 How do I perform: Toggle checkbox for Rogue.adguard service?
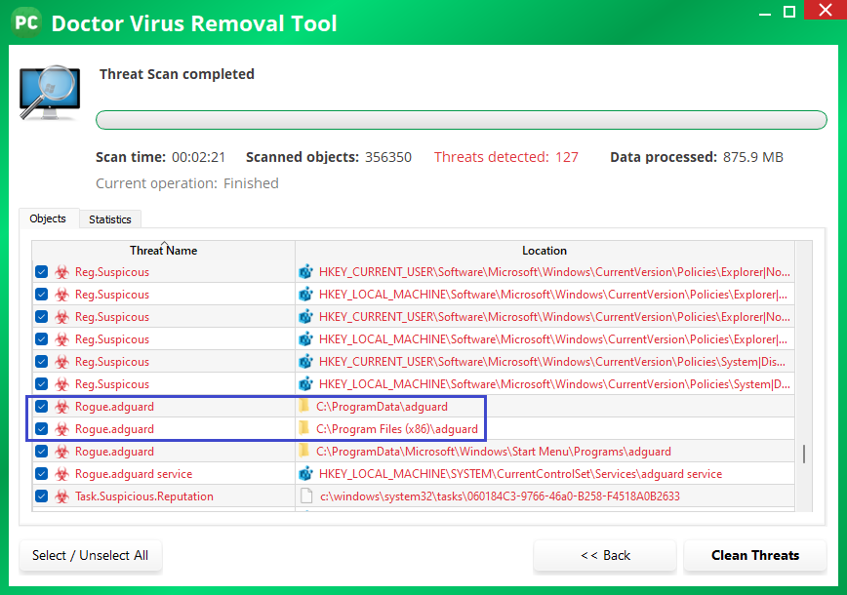click(42, 474)
